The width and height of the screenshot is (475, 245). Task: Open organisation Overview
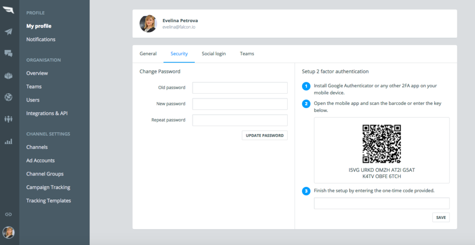pos(37,73)
